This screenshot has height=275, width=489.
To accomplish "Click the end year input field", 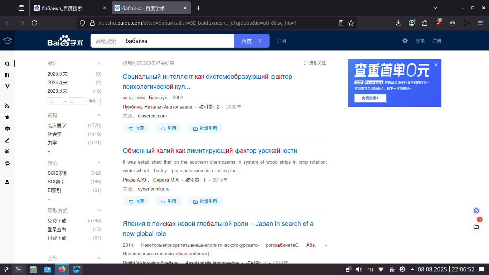I will pyautogui.click(x=76, y=101).
